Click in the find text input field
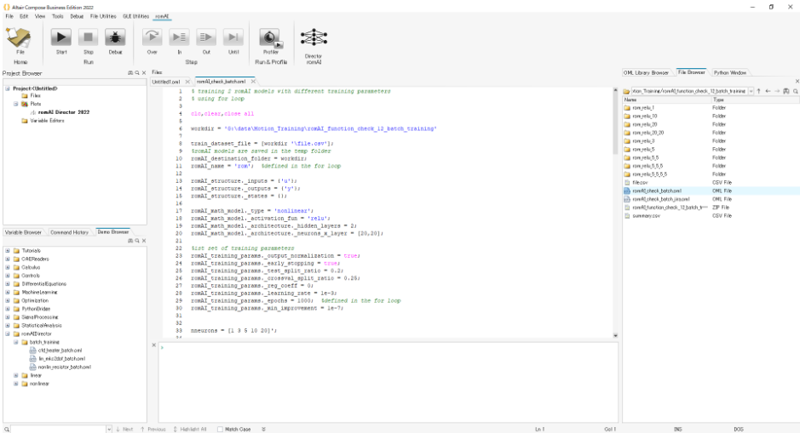The height and width of the screenshot is (433, 800). point(58,430)
